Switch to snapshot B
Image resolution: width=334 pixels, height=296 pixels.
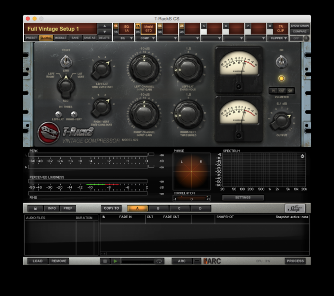(x=158, y=208)
